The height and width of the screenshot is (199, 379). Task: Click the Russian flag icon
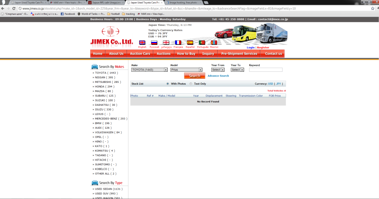tap(154, 43)
